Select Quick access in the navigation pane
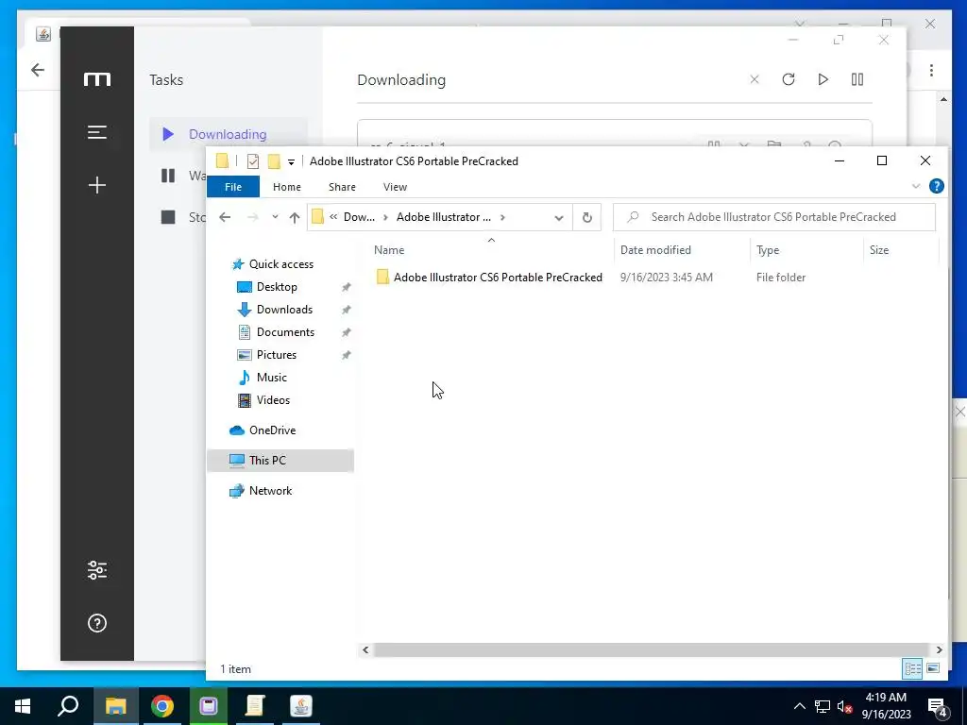 click(281, 264)
